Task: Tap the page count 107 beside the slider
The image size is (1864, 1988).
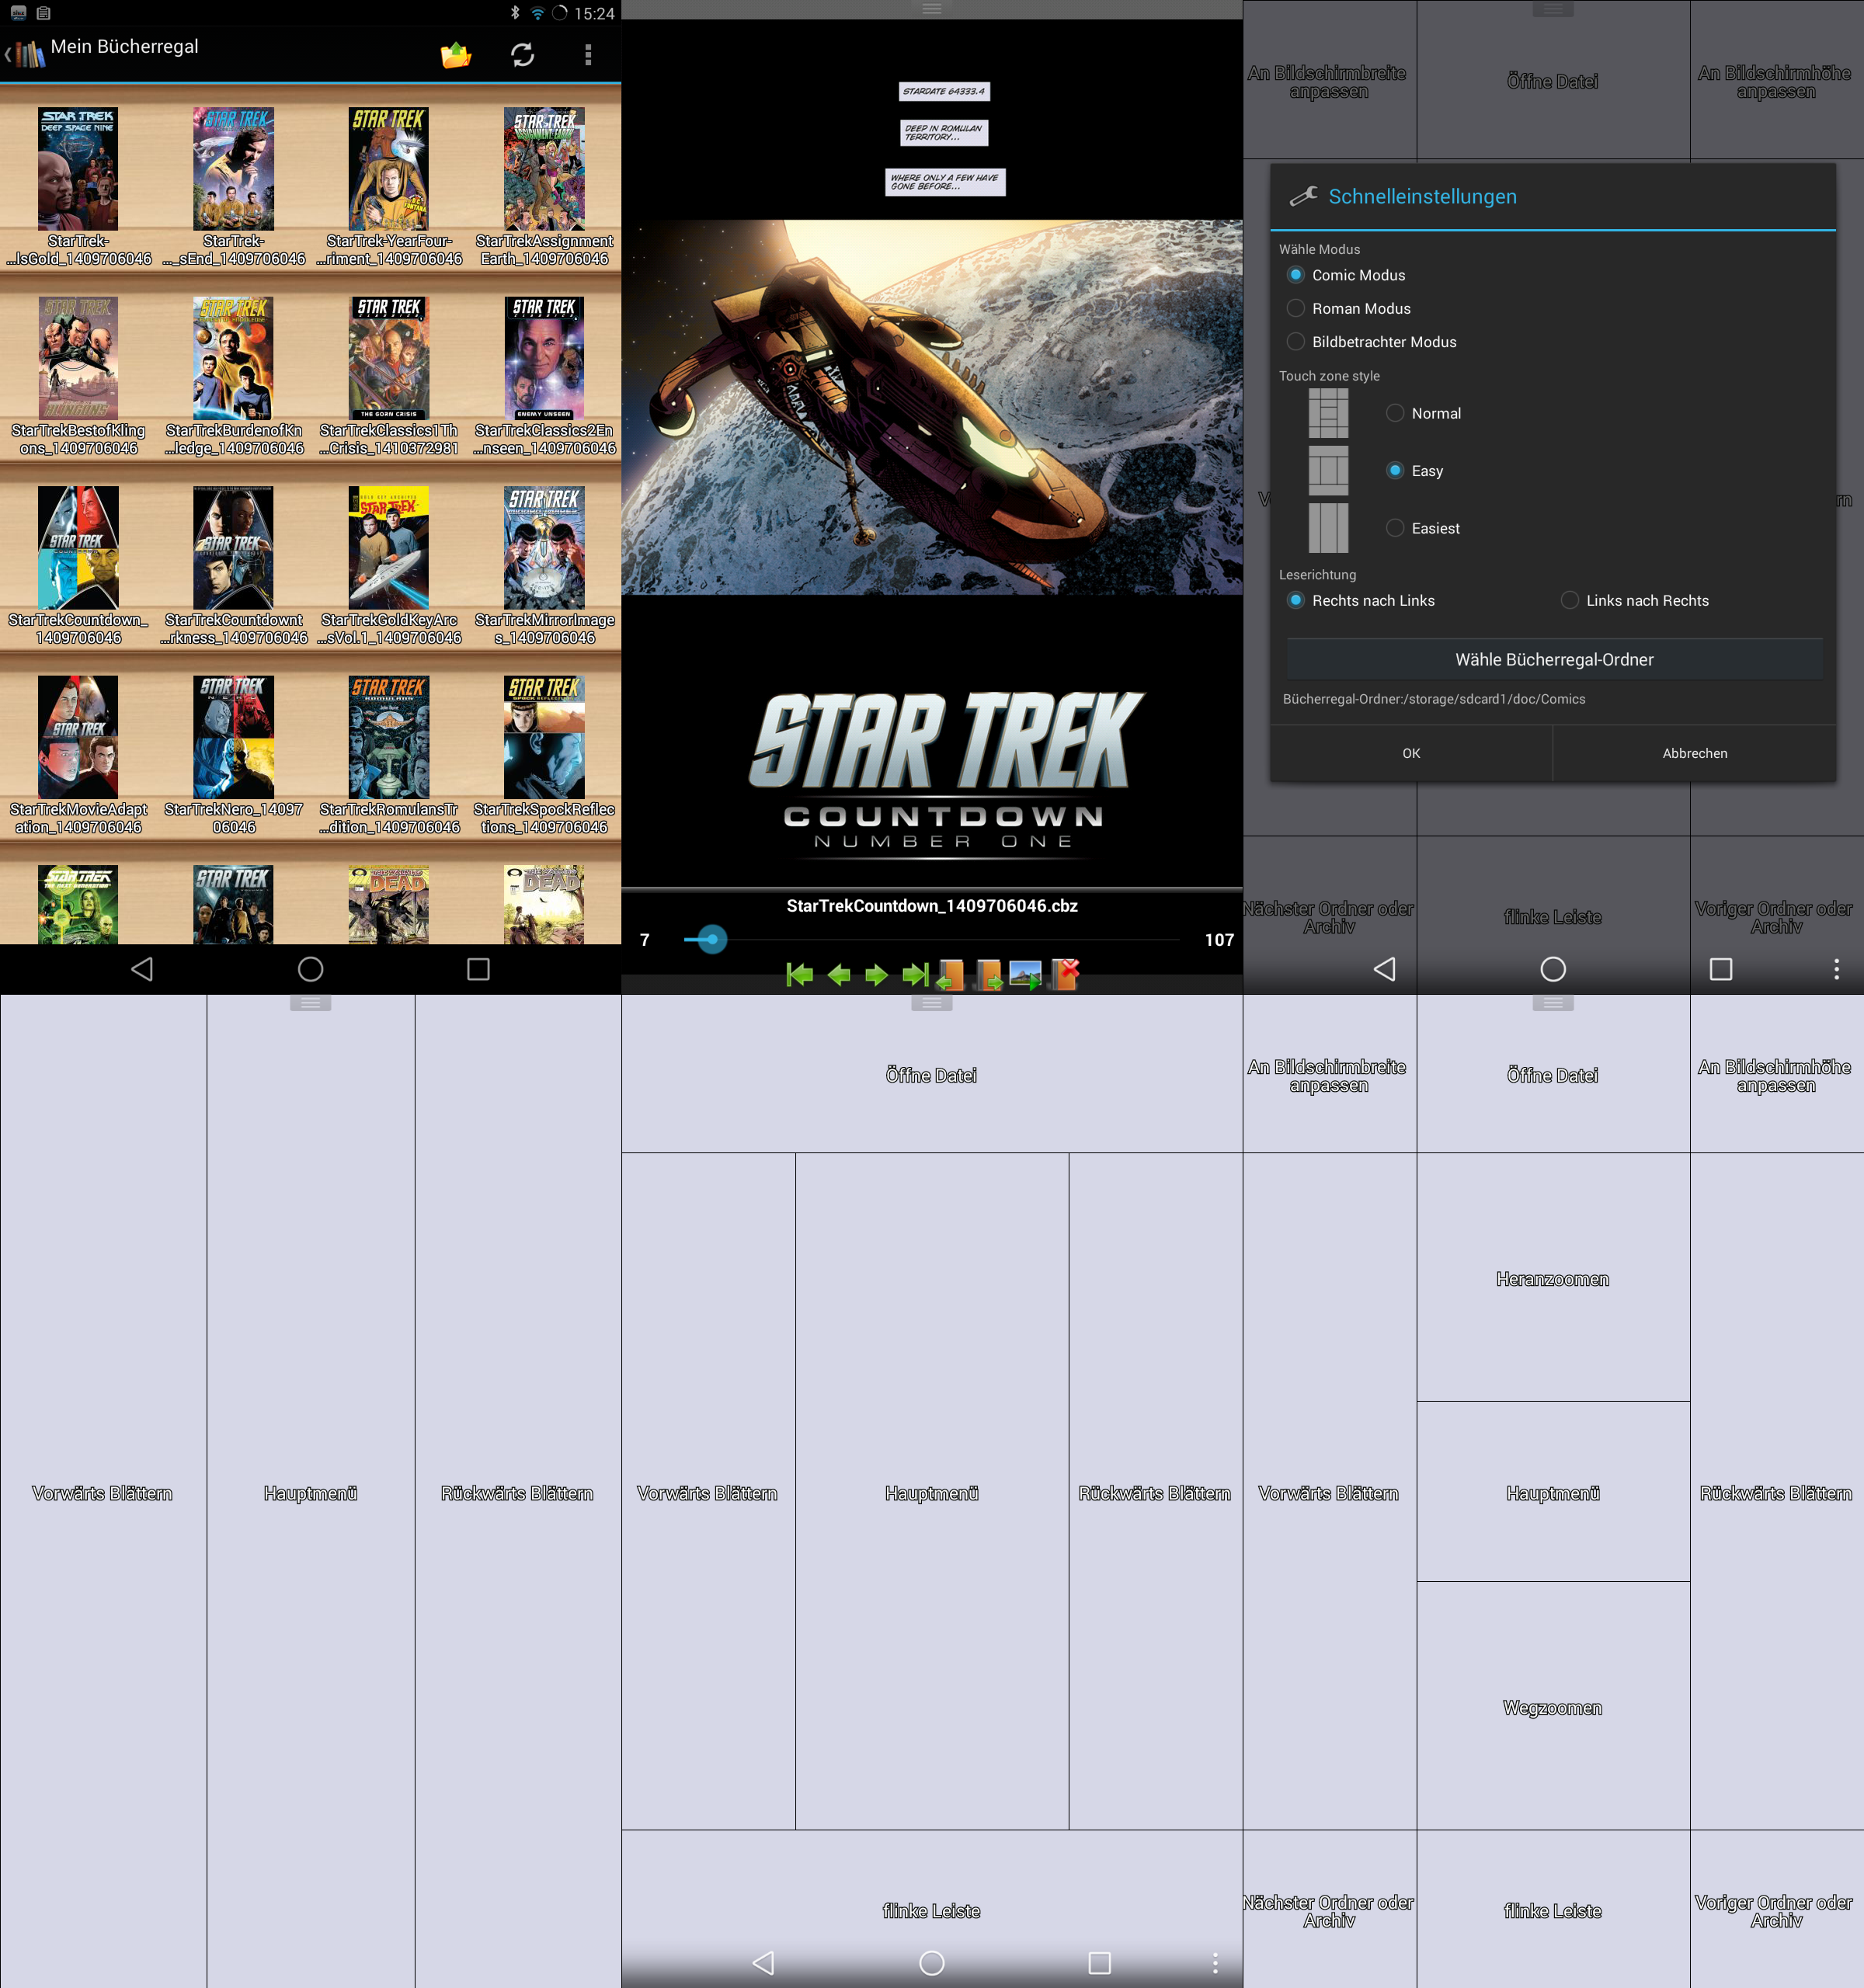Action: click(1219, 940)
